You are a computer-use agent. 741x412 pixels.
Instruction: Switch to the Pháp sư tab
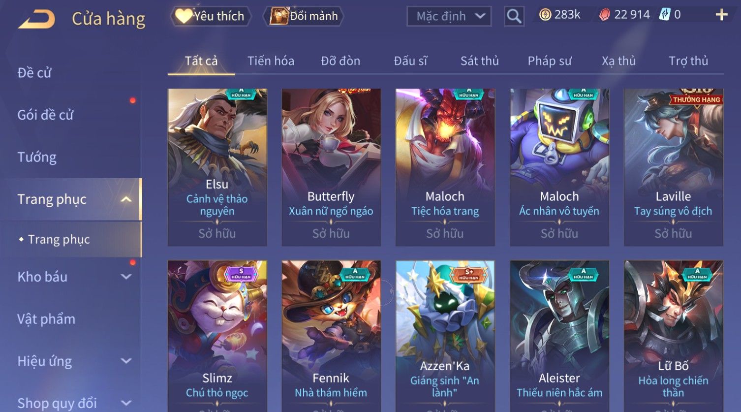coord(550,61)
